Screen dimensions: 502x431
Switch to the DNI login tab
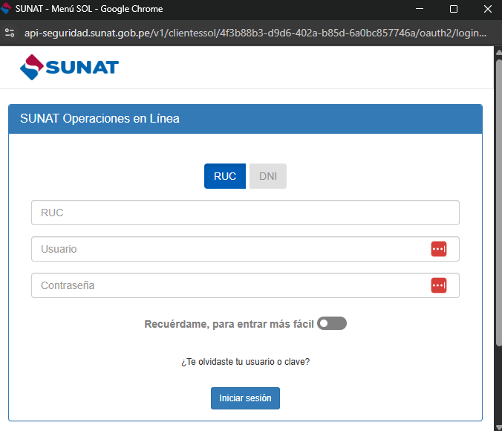click(x=268, y=176)
